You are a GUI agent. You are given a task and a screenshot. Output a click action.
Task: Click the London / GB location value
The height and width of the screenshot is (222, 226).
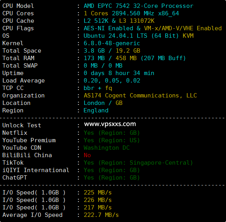pyautogui.click(x=103, y=103)
